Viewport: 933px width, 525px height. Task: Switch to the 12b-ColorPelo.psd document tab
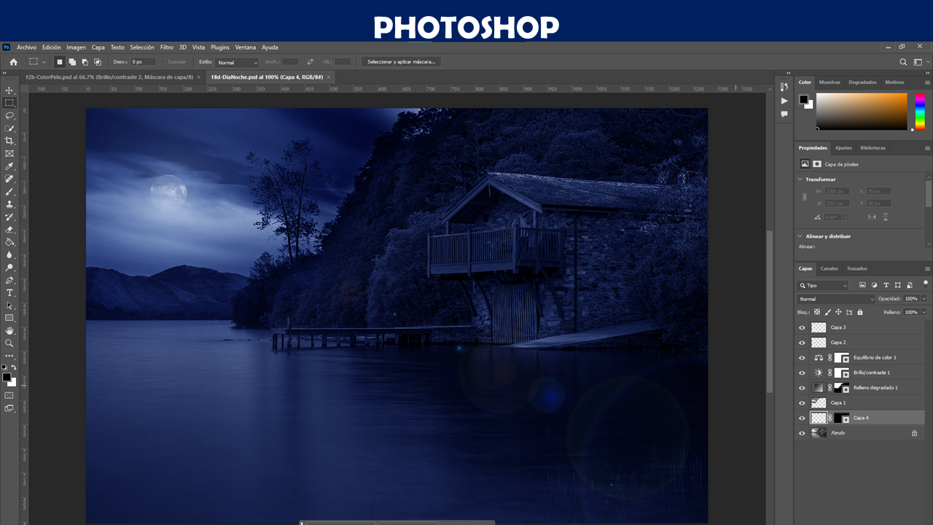point(109,77)
